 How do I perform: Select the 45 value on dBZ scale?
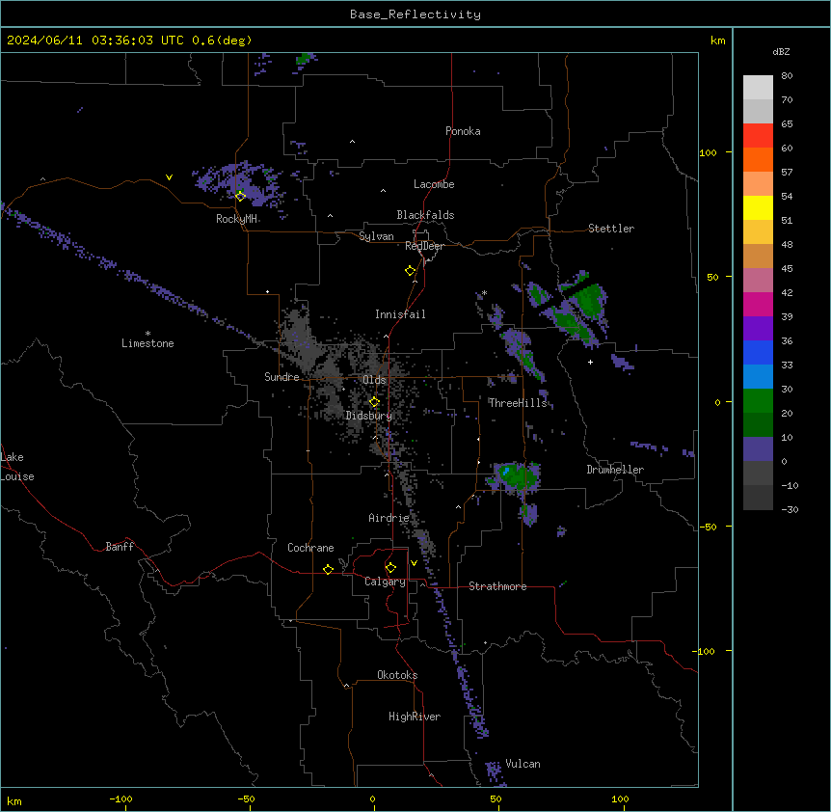coord(787,269)
